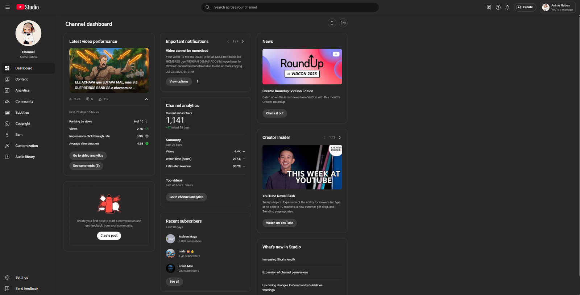
Task: Click the gray icon beside click-through rate
Action: pyautogui.click(x=147, y=136)
